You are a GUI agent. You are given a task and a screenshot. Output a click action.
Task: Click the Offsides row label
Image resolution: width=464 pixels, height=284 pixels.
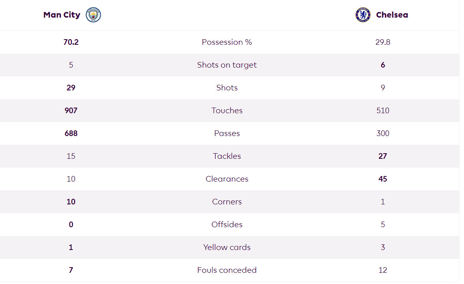tap(227, 224)
